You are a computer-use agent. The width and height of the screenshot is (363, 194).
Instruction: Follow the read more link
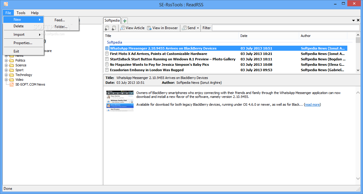pyautogui.click(x=312, y=105)
